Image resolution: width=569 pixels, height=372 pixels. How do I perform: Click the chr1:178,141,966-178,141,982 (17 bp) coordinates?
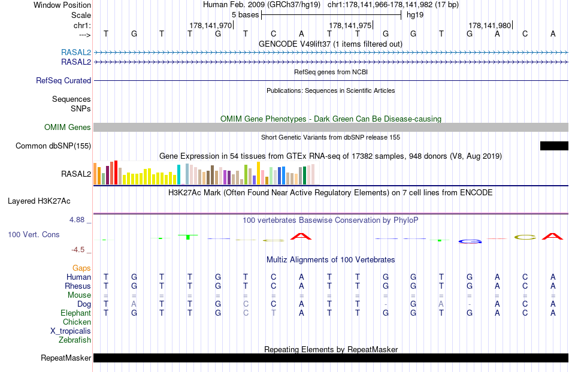[x=393, y=5]
